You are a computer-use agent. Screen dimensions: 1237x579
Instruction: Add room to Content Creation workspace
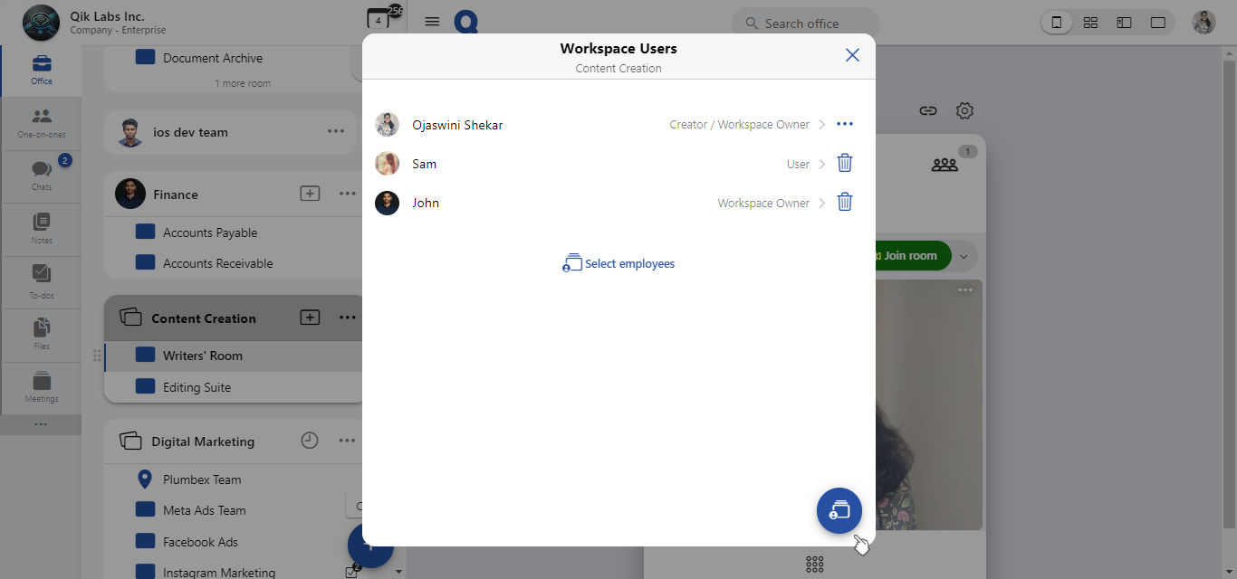click(x=310, y=318)
